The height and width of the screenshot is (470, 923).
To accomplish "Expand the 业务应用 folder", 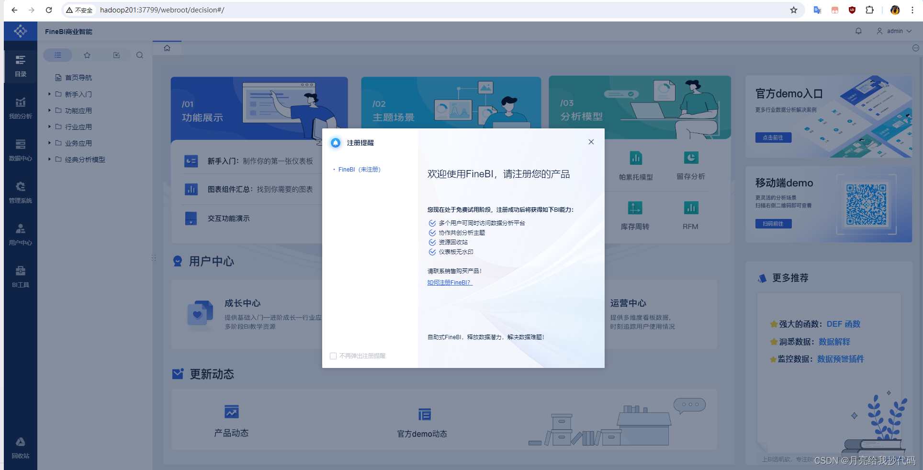I will point(49,143).
